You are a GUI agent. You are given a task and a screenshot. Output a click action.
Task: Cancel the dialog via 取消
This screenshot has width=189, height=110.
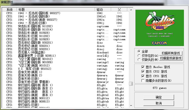pos(159,103)
